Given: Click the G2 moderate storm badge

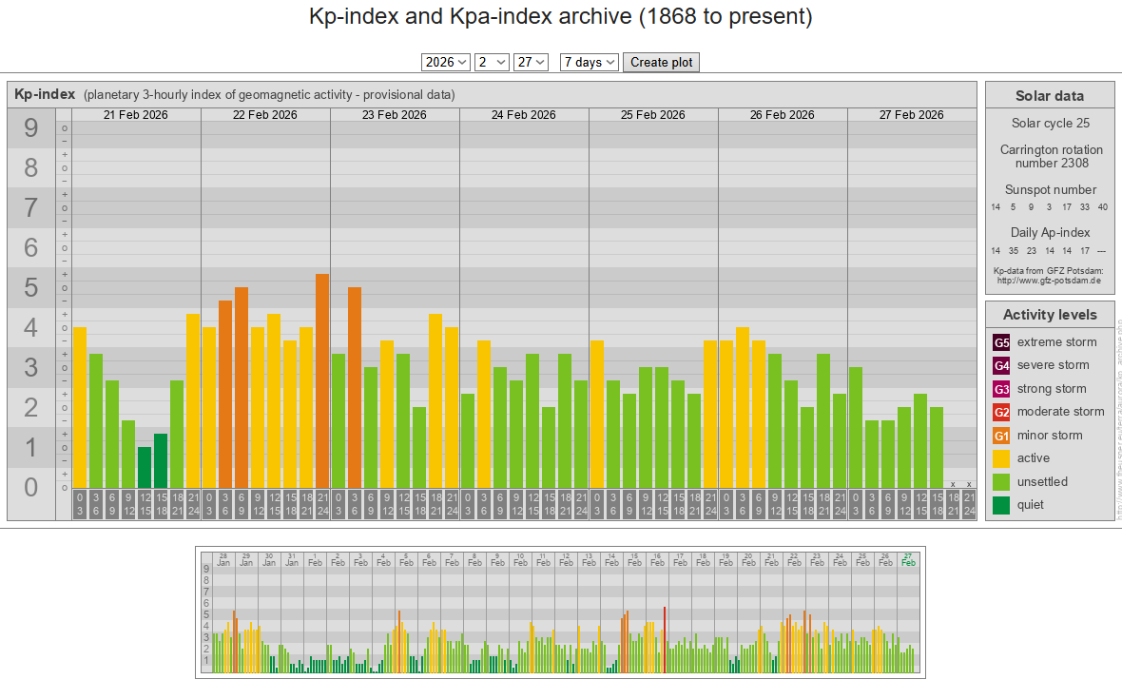Looking at the screenshot, I should coord(1001,412).
